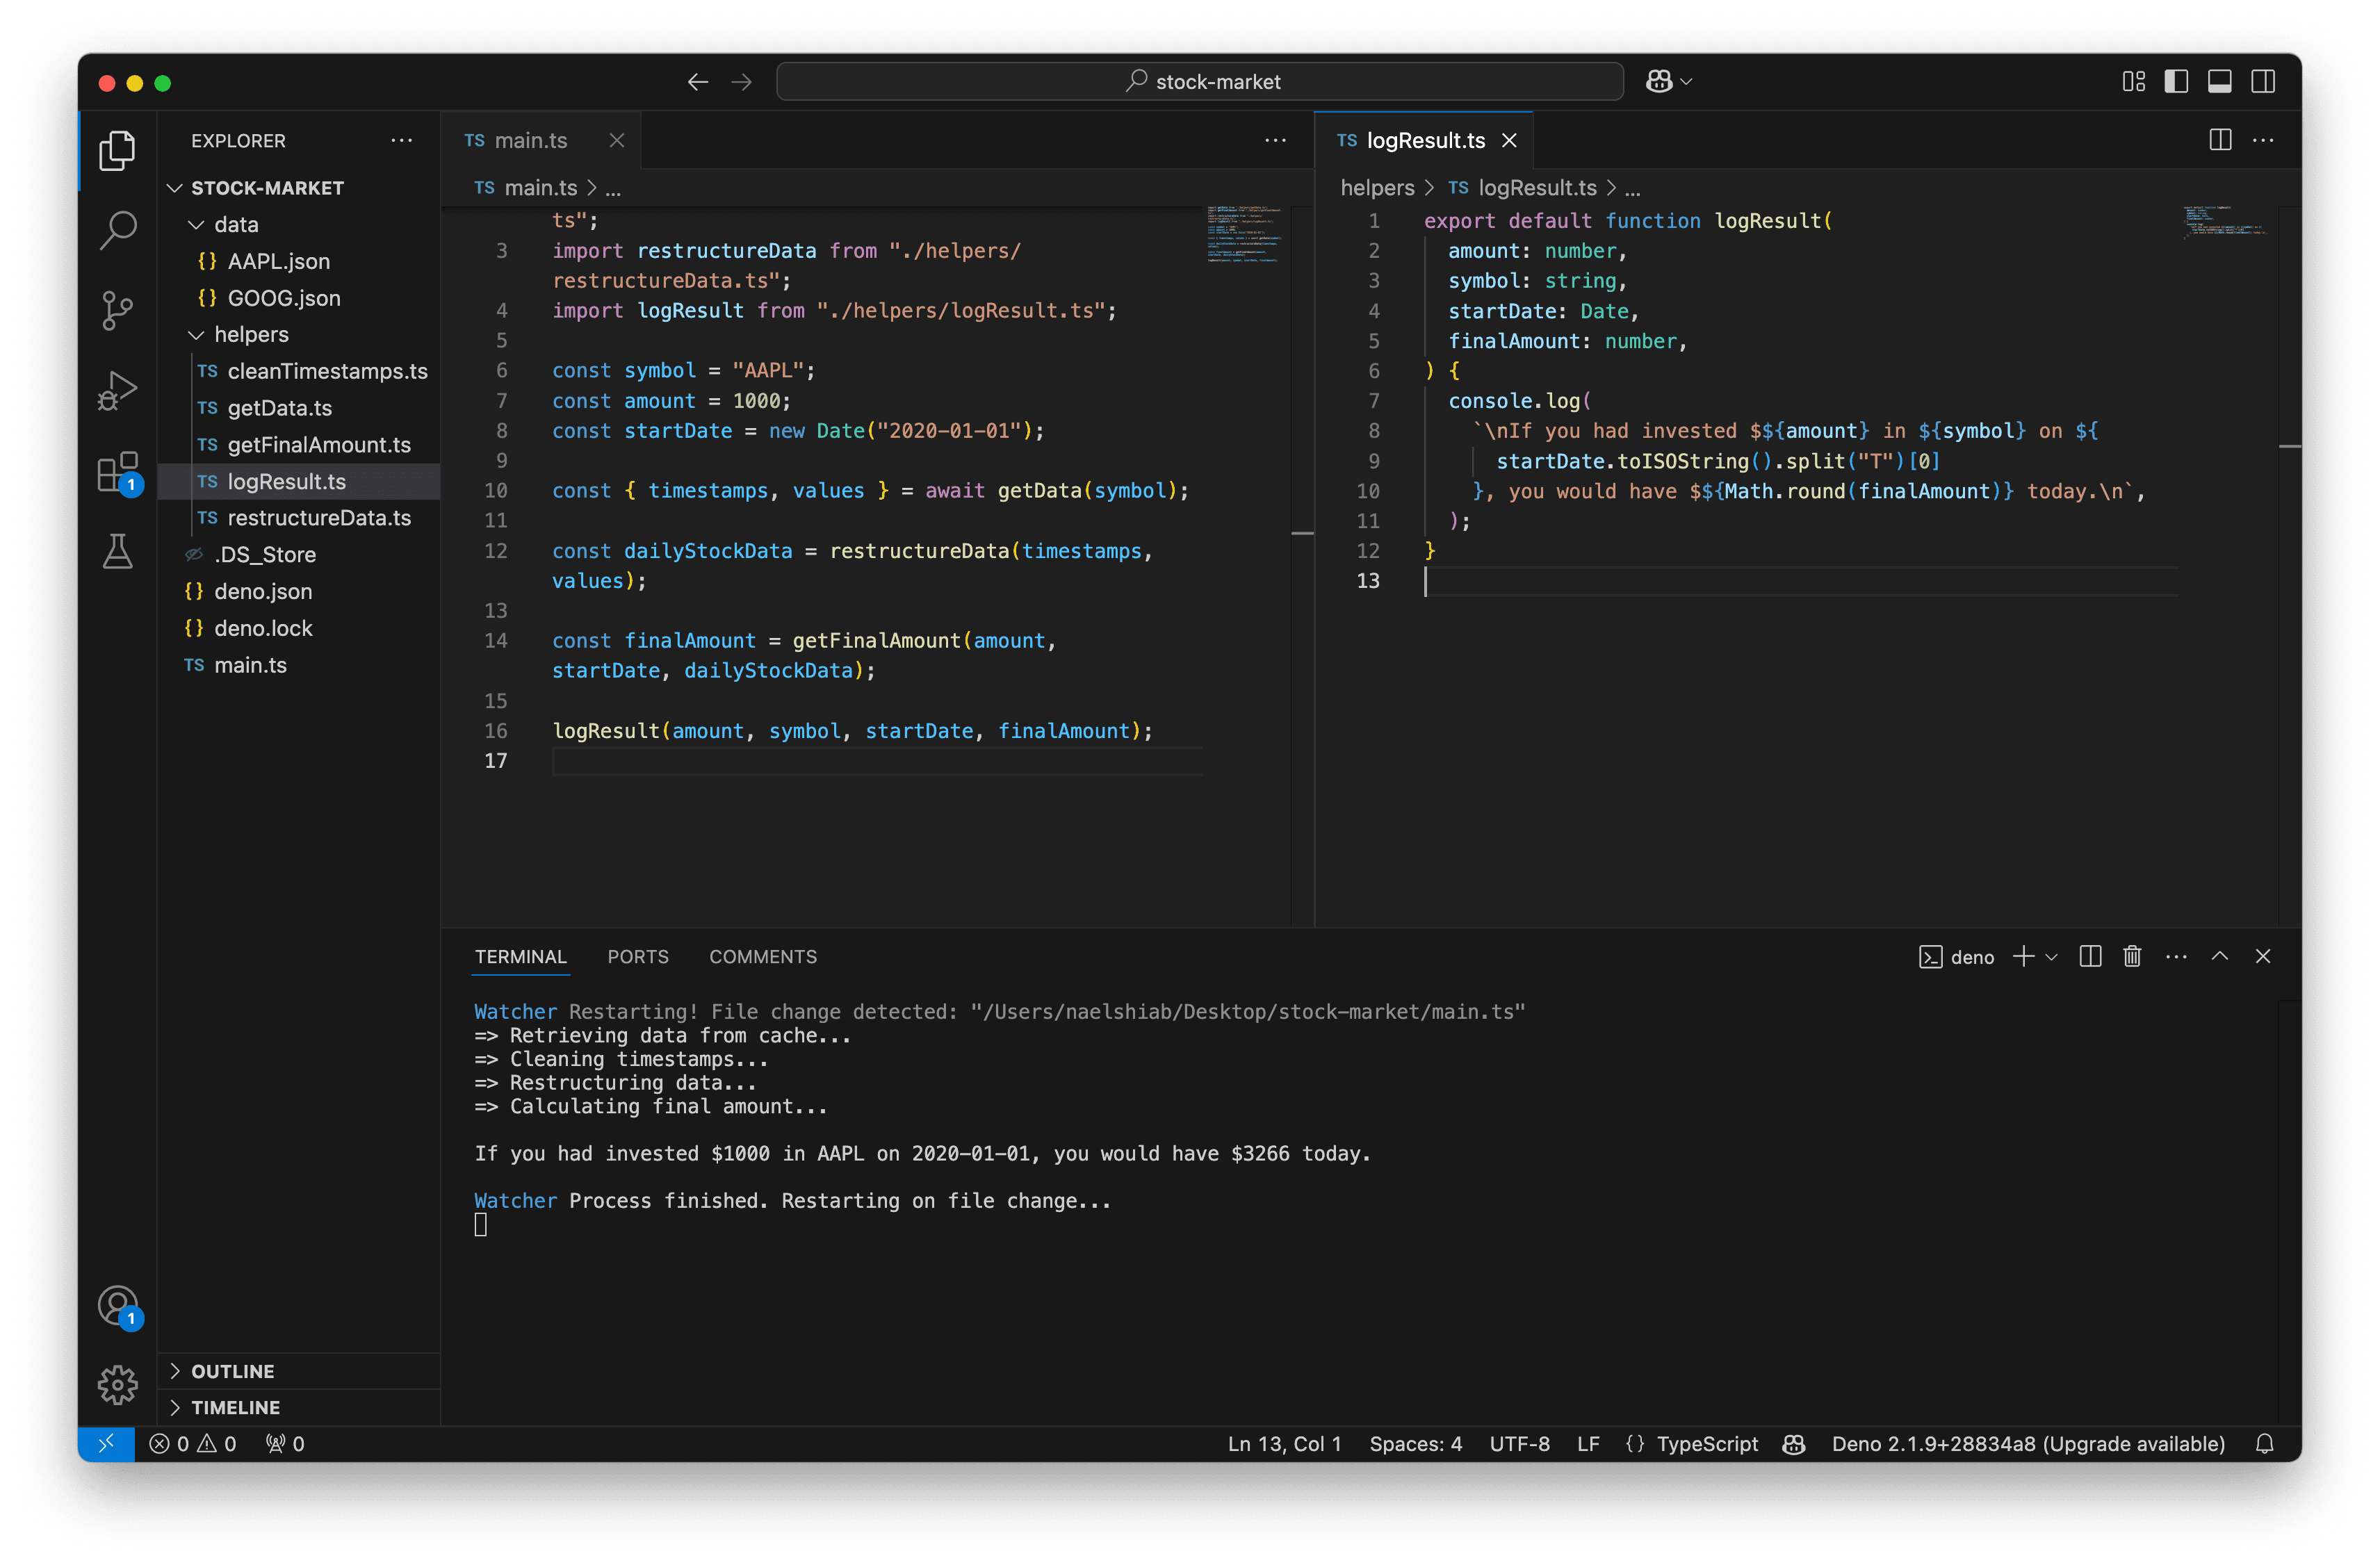This screenshot has height=1565, width=2380.
Task: Open the notifications bell
Action: [2264, 1444]
